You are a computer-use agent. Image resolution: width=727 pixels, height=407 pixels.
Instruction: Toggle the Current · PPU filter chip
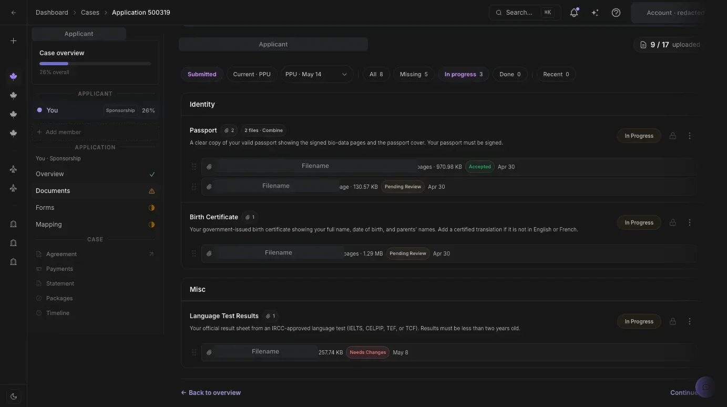tap(252, 74)
